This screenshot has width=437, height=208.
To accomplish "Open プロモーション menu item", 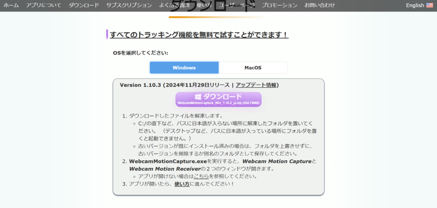I will coord(279,5).
